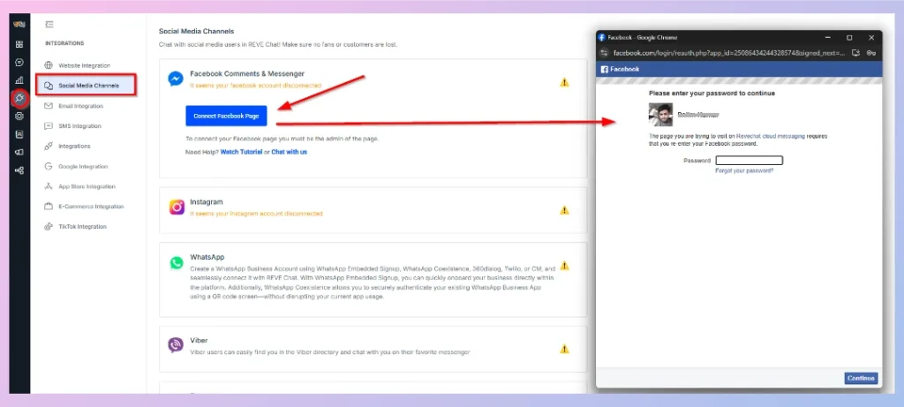This screenshot has height=407, width=904.
Task: Click the Facebook favicon in popup title bar
Action: pos(602,37)
